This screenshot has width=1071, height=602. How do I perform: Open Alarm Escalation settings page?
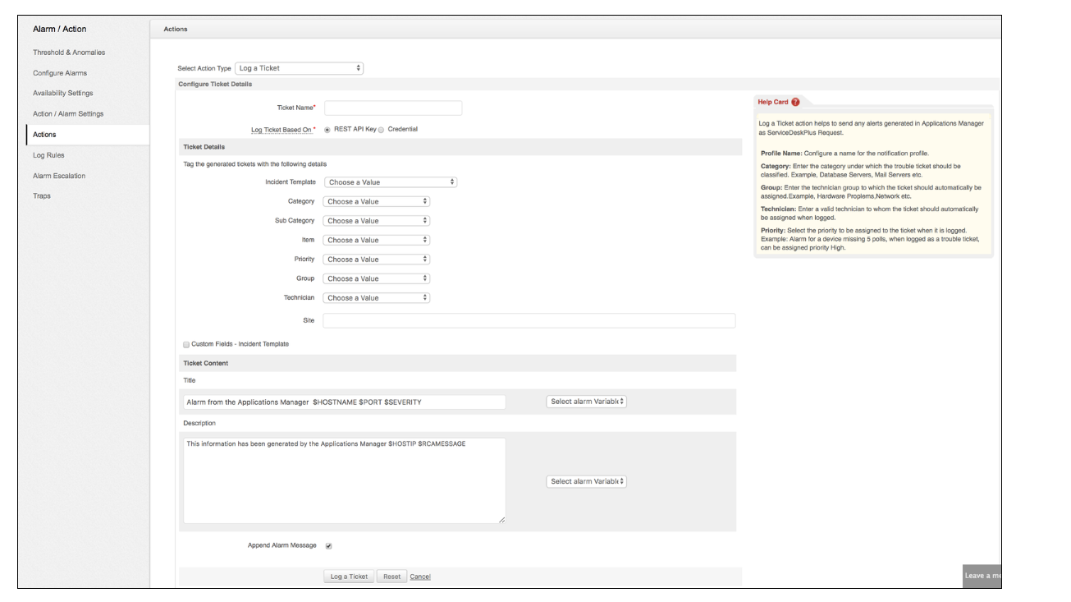[x=59, y=176]
